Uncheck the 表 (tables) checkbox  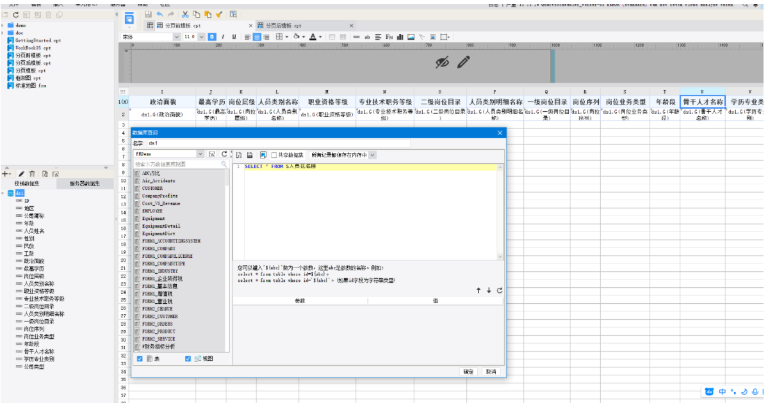click(140, 359)
